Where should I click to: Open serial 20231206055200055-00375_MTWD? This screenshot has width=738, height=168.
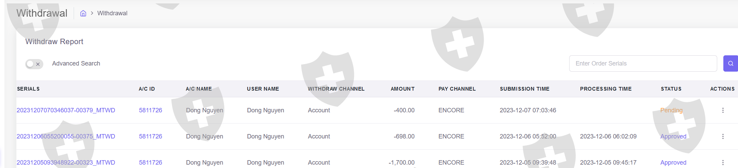coord(66,136)
